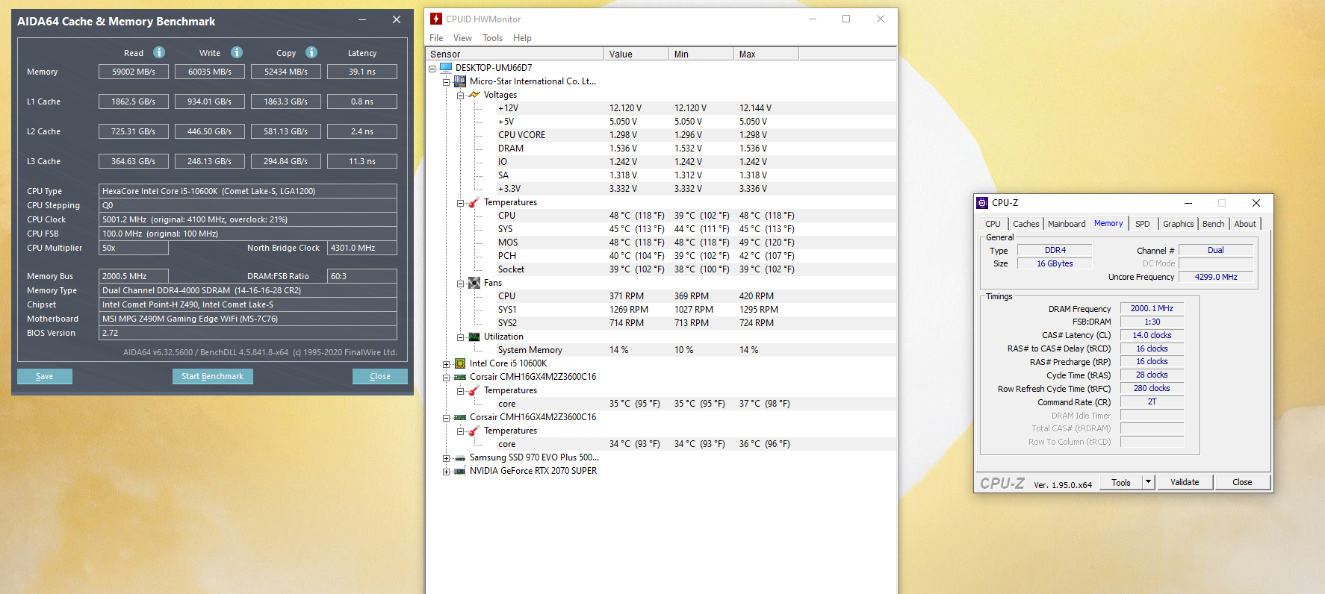Click the first Corsair memory module icon

pyautogui.click(x=460, y=376)
